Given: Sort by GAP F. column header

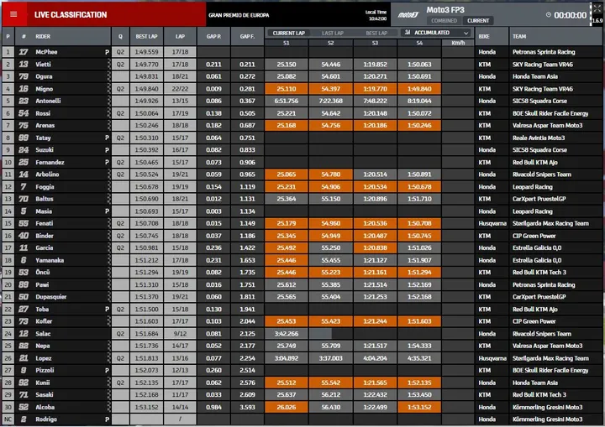Looking at the screenshot, I should point(247,37).
